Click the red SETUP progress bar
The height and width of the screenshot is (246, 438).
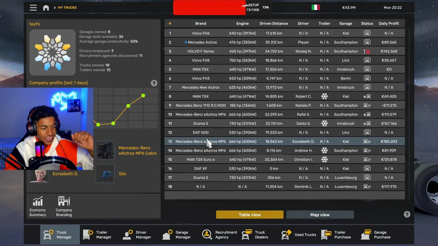[209, 8]
